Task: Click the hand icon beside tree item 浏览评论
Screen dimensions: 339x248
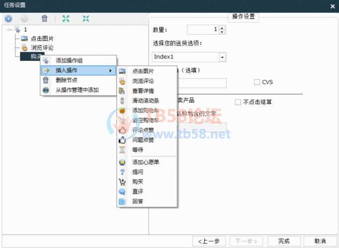Action: [x=24, y=48]
